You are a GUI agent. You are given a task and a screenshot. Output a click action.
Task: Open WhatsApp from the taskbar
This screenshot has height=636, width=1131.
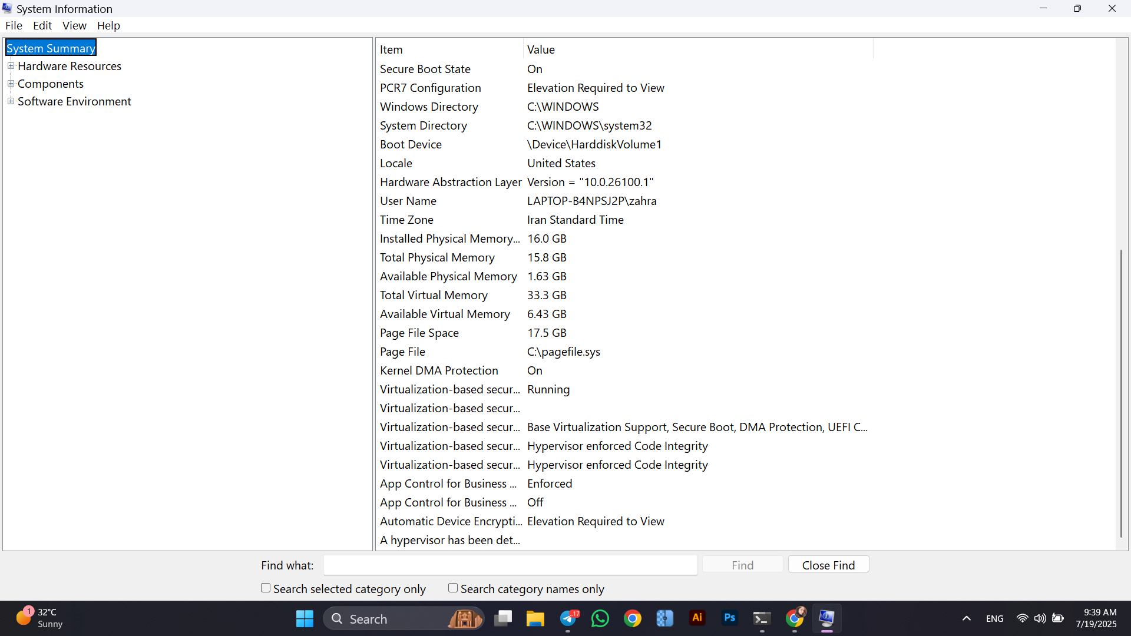click(x=600, y=618)
